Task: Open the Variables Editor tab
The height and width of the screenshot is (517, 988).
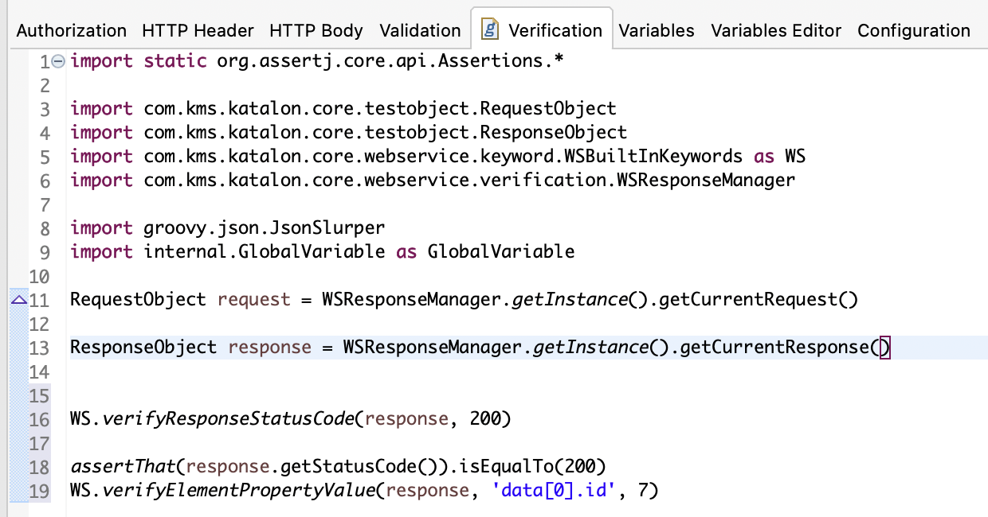Action: coord(776,31)
